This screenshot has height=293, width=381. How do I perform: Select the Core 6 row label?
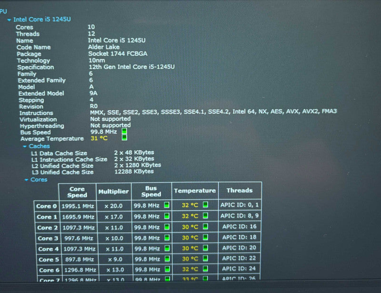50,270
